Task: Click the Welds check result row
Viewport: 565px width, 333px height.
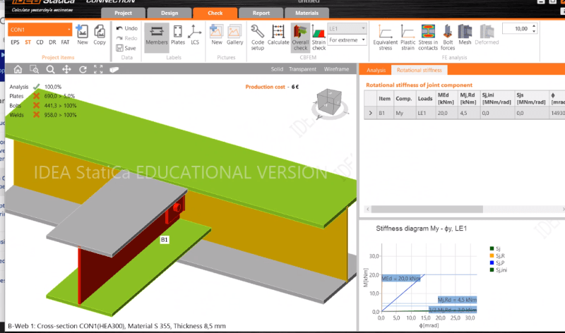Action: coord(42,115)
